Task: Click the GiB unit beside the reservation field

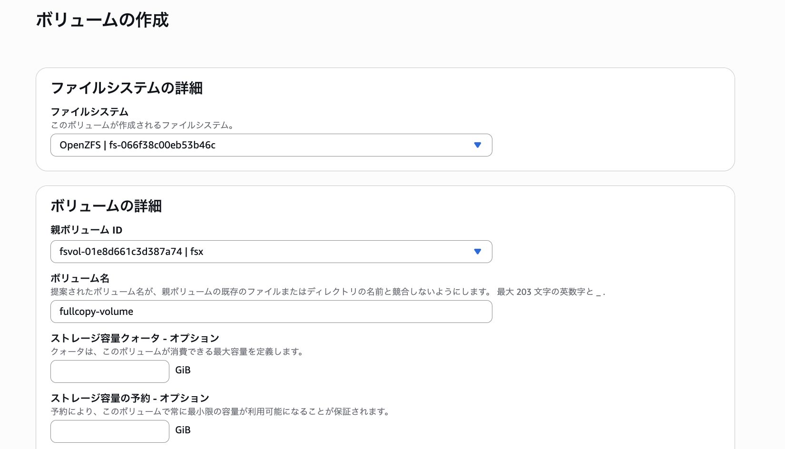Action: [x=183, y=430]
